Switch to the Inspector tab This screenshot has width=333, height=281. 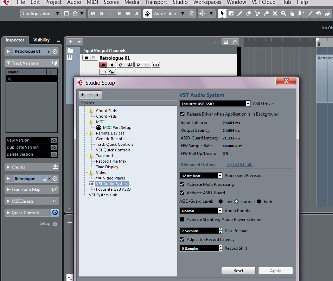click(15, 40)
